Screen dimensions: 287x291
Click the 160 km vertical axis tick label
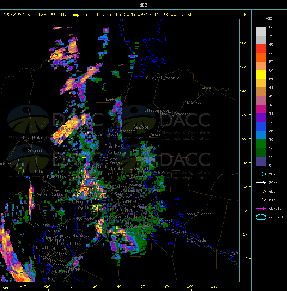tap(243, 67)
